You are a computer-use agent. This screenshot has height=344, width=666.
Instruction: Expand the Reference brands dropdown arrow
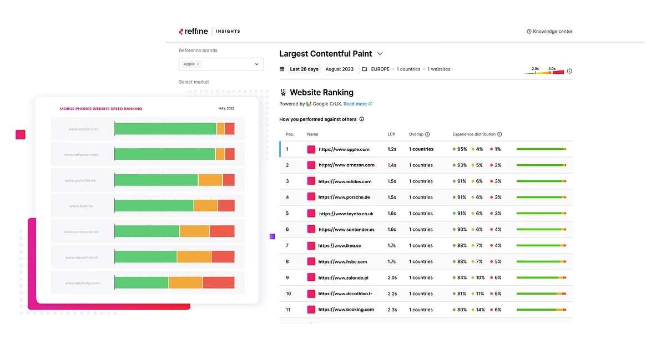click(x=257, y=64)
